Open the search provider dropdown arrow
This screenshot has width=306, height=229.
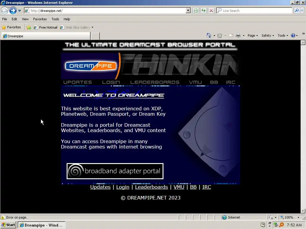(302, 11)
